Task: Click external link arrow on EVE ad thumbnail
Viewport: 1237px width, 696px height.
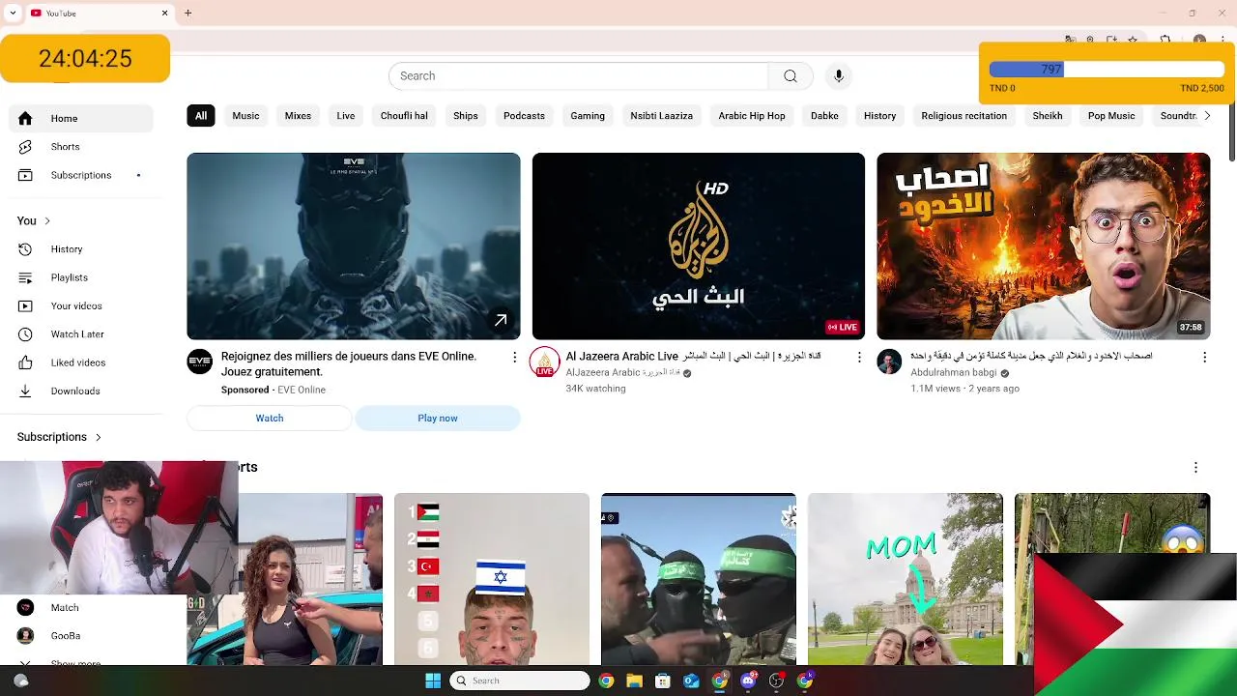Action: tap(501, 321)
